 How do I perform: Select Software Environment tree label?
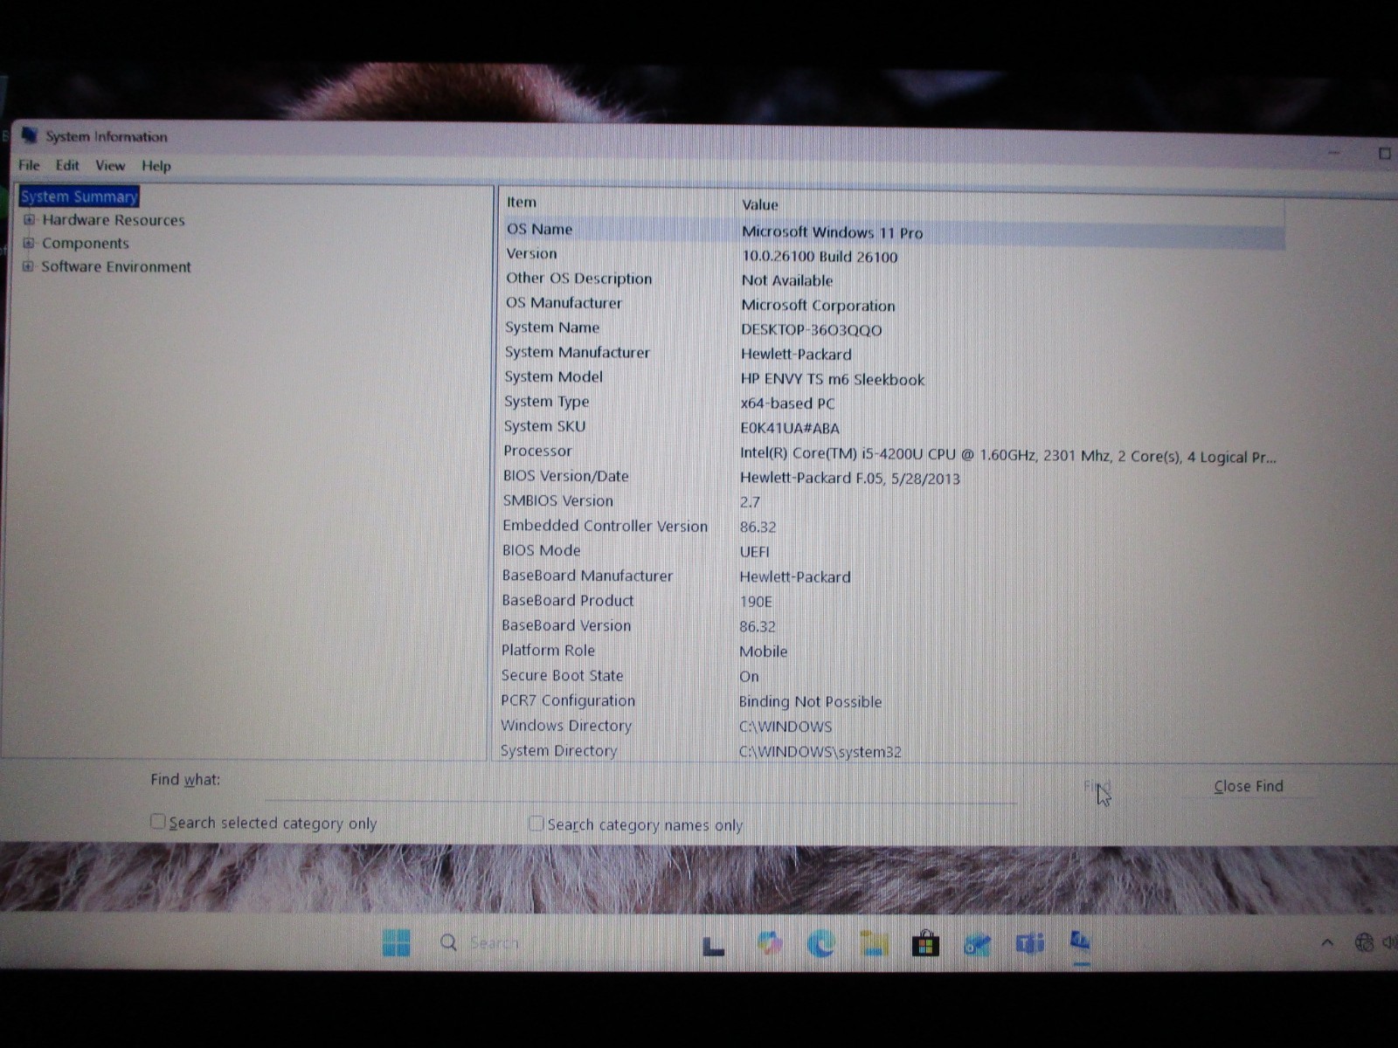[116, 267]
